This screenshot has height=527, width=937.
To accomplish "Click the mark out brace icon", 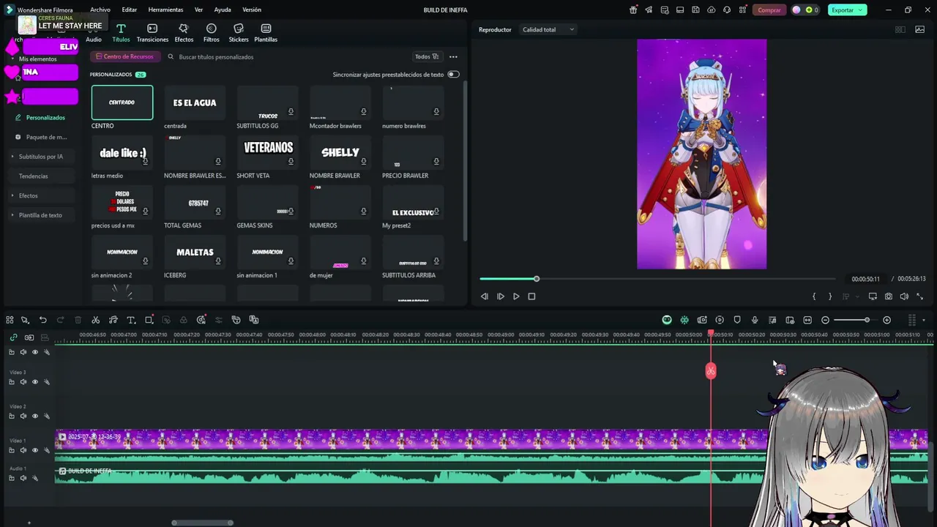I will (x=829, y=296).
